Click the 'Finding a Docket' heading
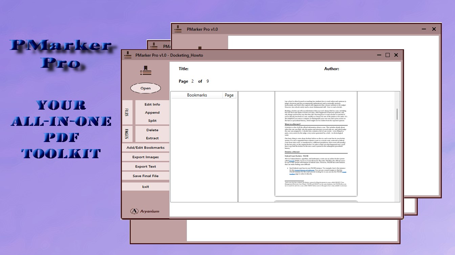This screenshot has height=255, width=455. click(292, 152)
